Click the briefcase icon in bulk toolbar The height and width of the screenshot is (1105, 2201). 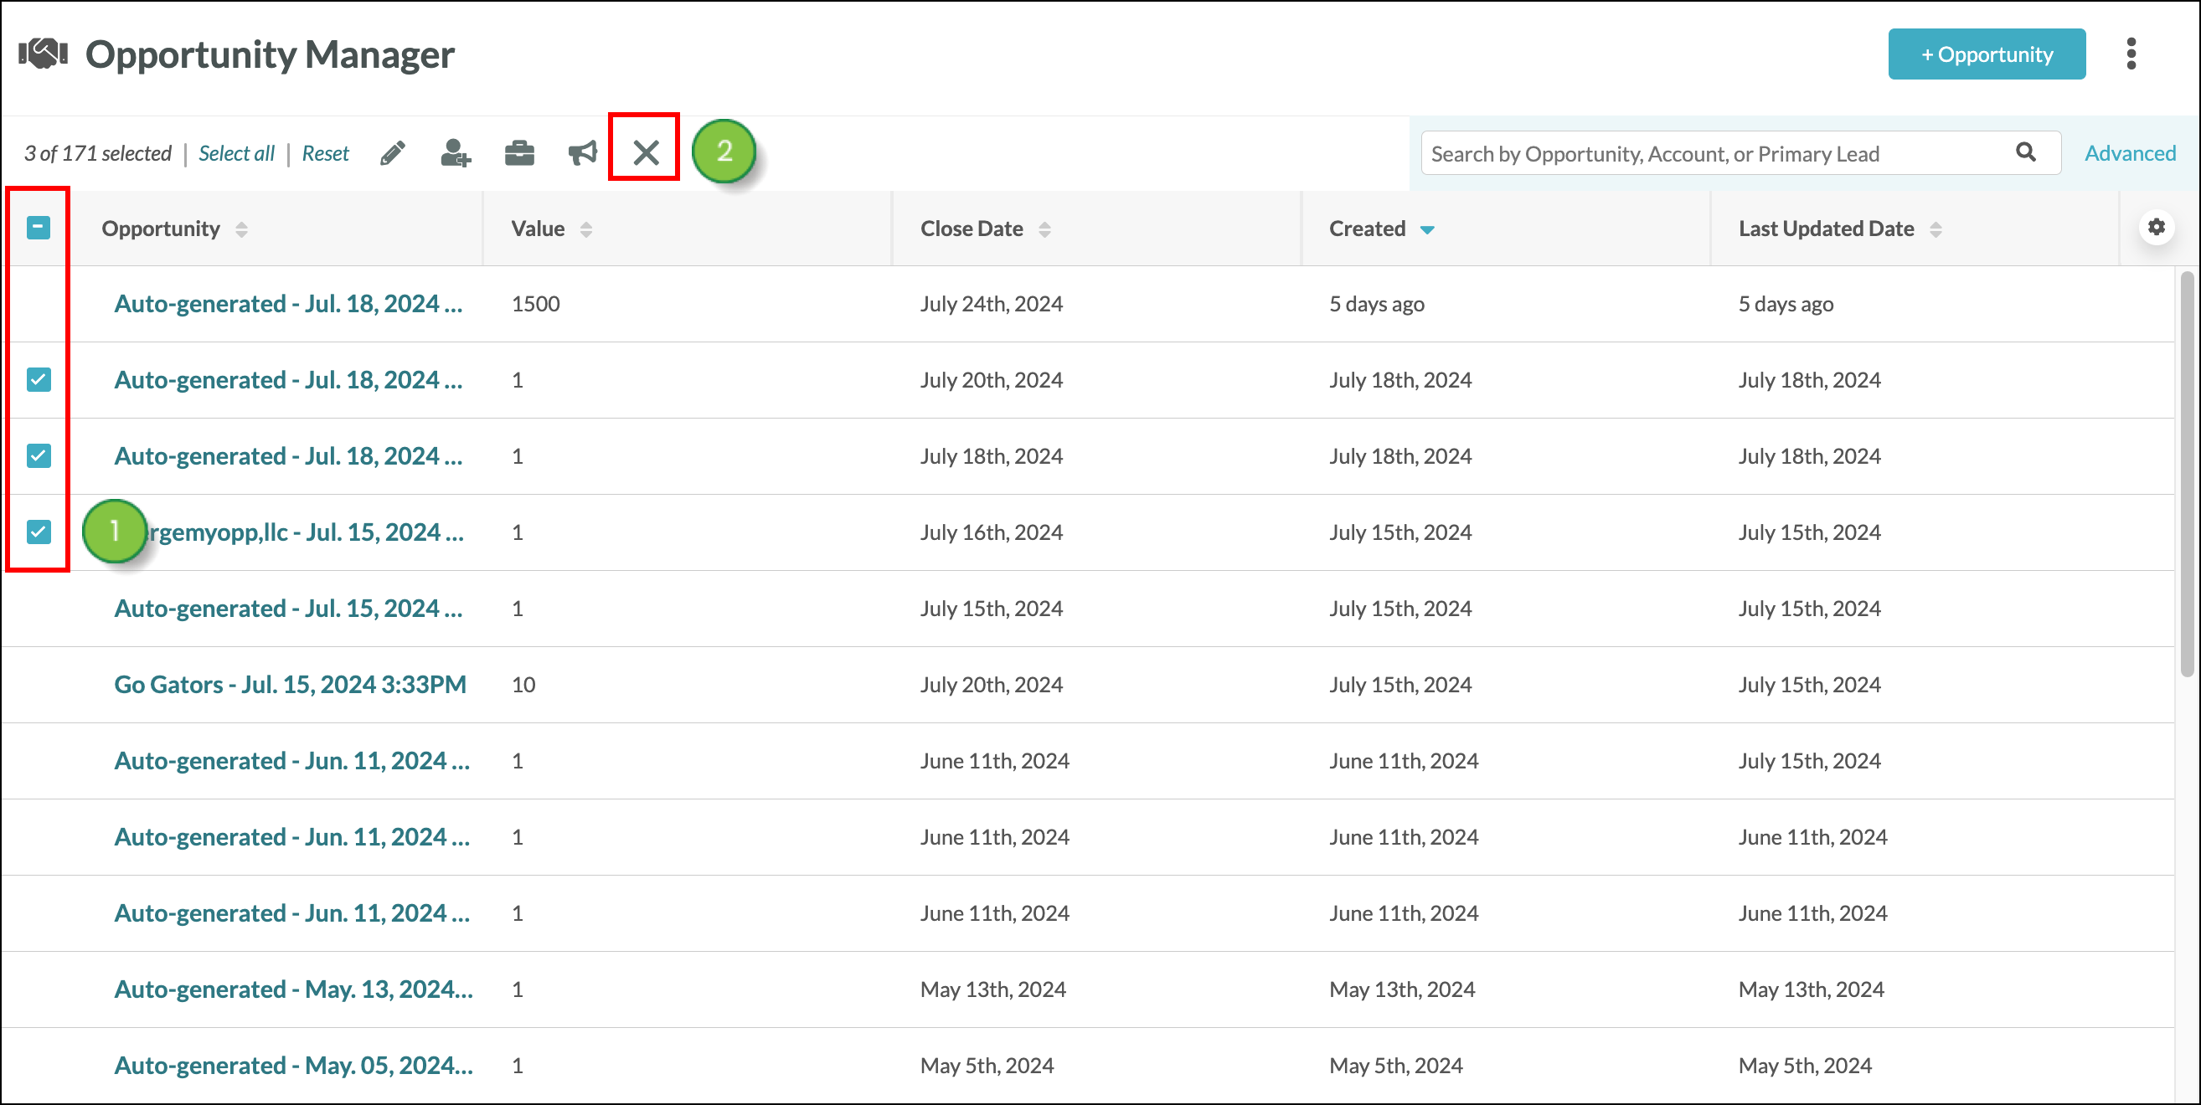(x=519, y=154)
